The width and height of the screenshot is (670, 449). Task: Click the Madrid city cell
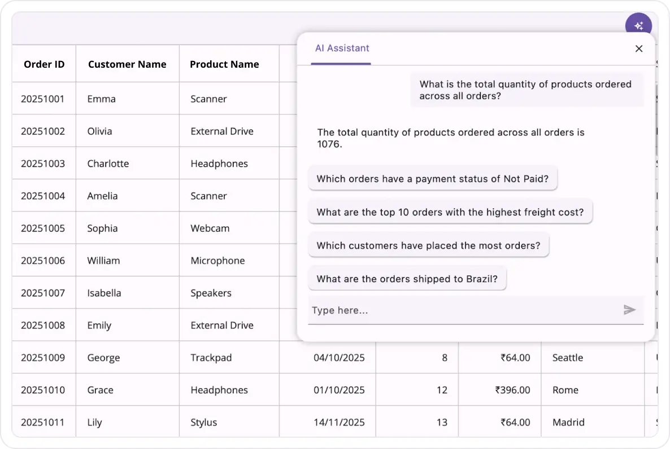point(569,422)
